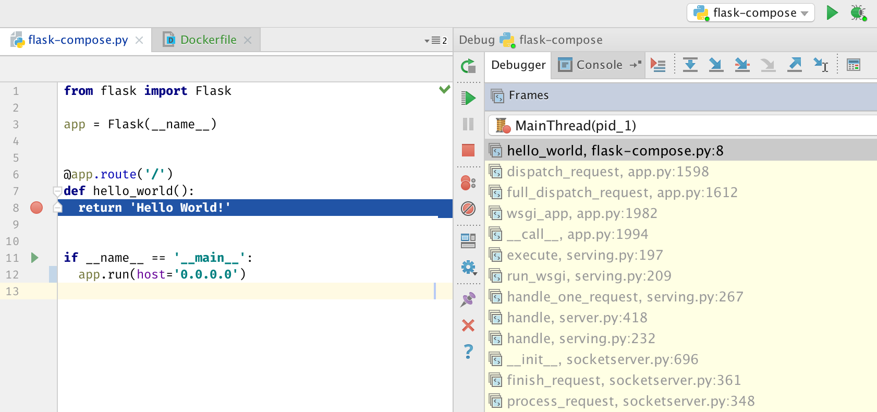Select the hello_world, flask-compose.py:8 frame
Viewport: 877px width, 412px height.
point(682,151)
